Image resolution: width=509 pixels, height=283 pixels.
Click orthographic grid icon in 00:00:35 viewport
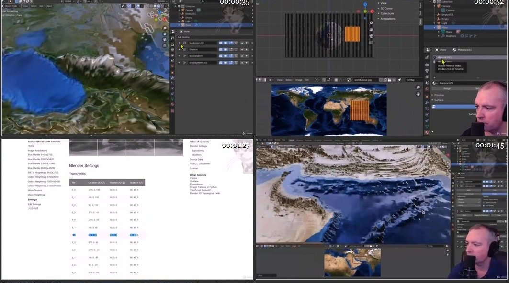tap(165, 45)
